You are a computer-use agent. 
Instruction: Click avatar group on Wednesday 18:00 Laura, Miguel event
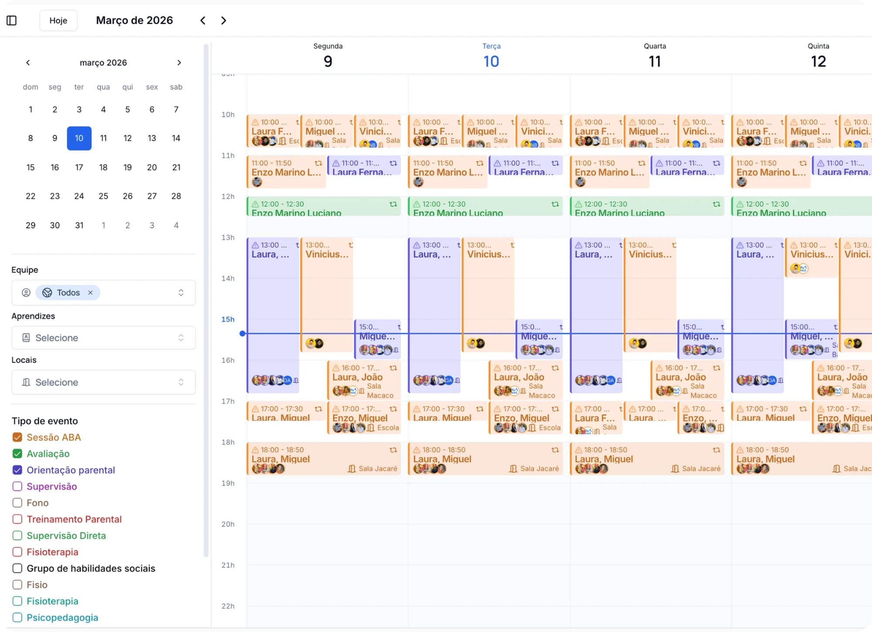click(591, 469)
